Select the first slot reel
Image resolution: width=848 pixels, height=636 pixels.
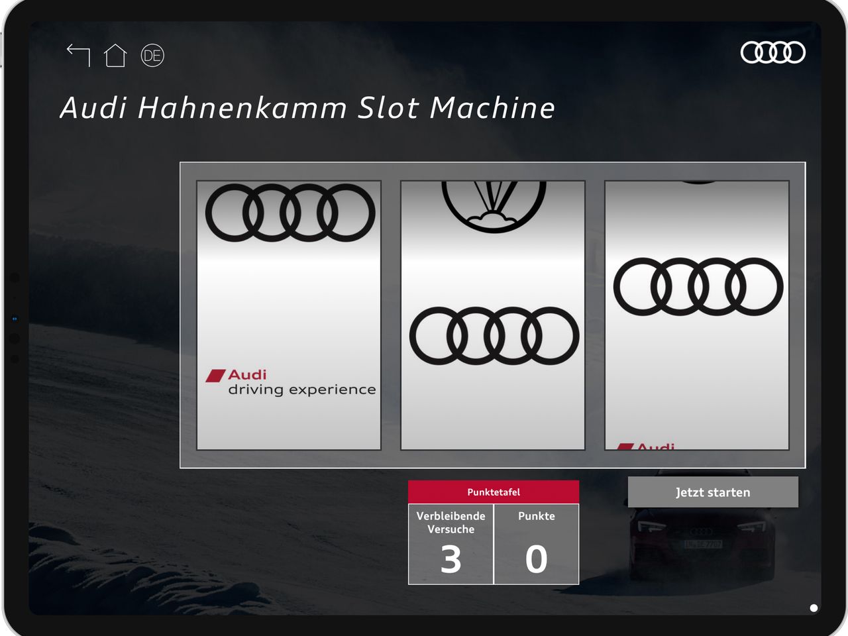coord(289,315)
